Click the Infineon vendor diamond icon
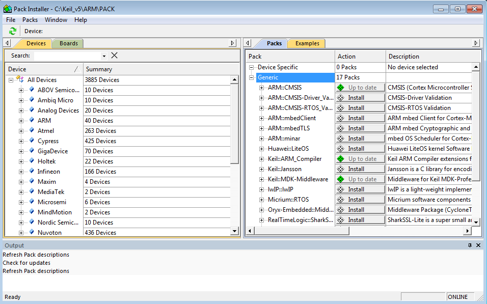The height and width of the screenshot is (304, 487). pyautogui.click(x=32, y=171)
